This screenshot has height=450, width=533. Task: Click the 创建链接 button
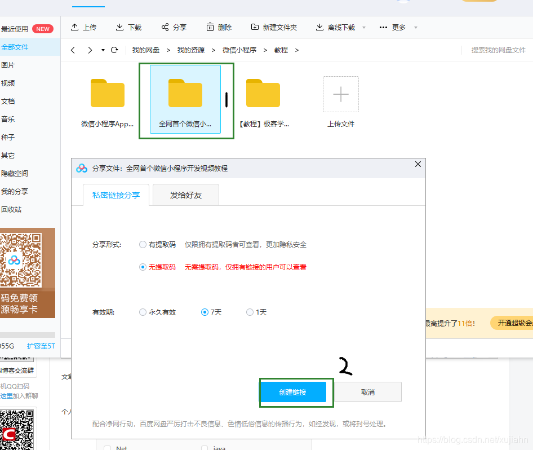292,392
